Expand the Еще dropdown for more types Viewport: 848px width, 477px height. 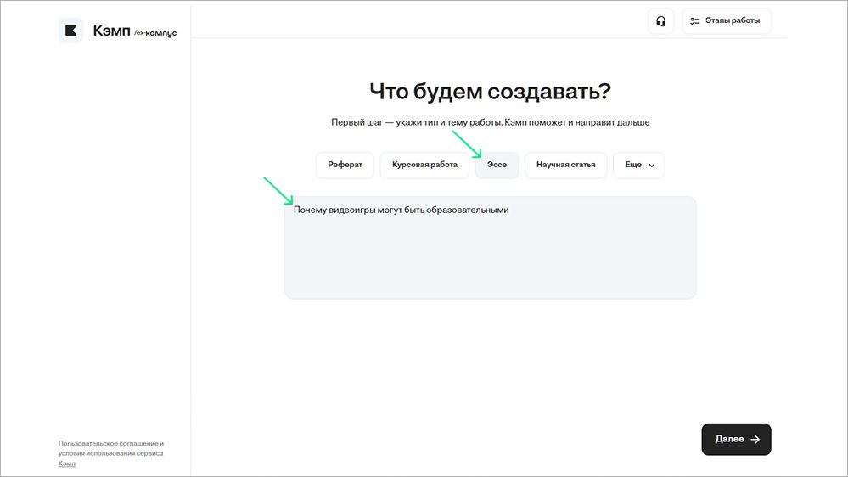coord(638,165)
